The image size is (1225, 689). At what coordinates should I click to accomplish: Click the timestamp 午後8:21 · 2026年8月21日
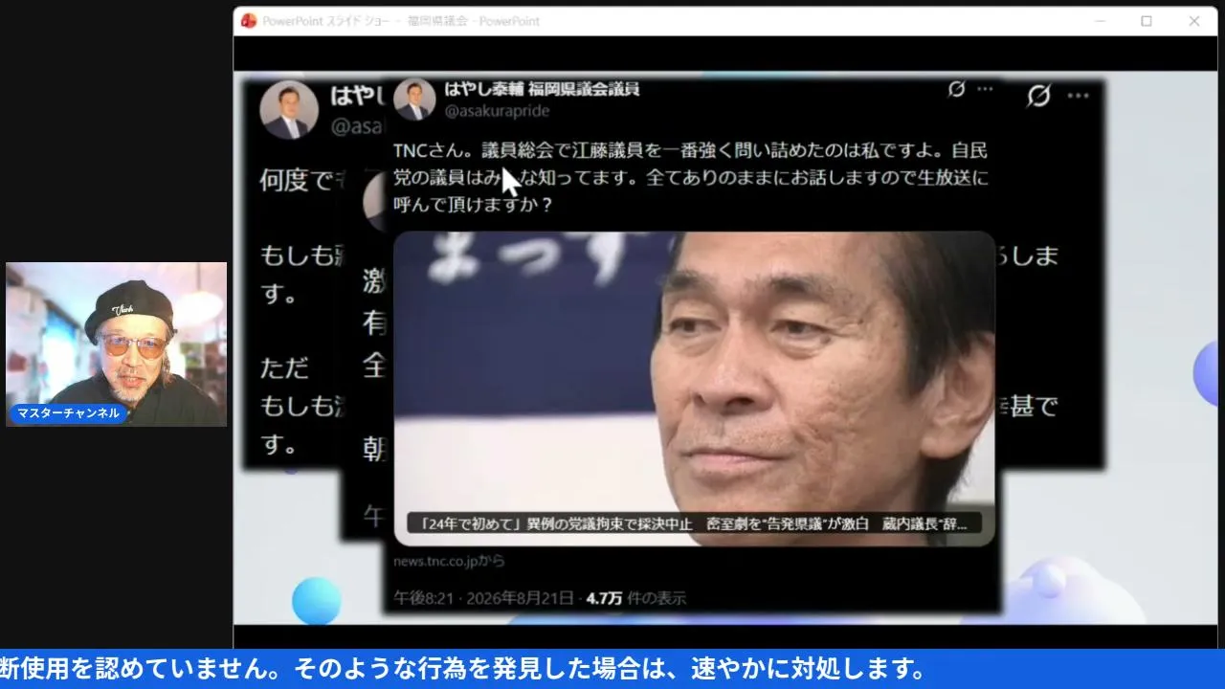point(483,598)
